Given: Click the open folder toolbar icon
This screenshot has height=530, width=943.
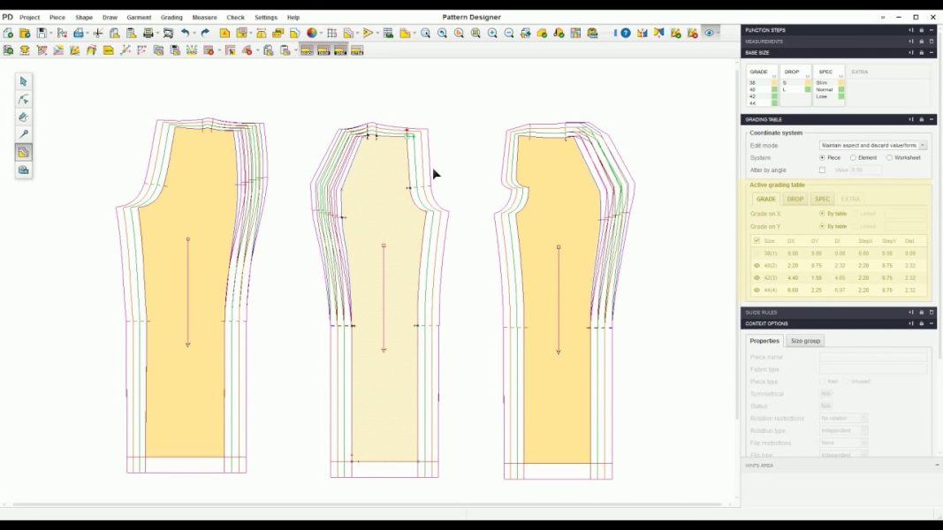Looking at the screenshot, I should 25,33.
